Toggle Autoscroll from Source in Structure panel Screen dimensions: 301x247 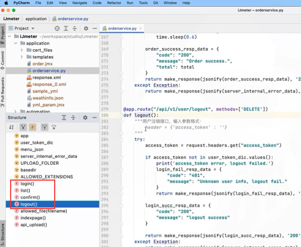[x=54, y=127]
